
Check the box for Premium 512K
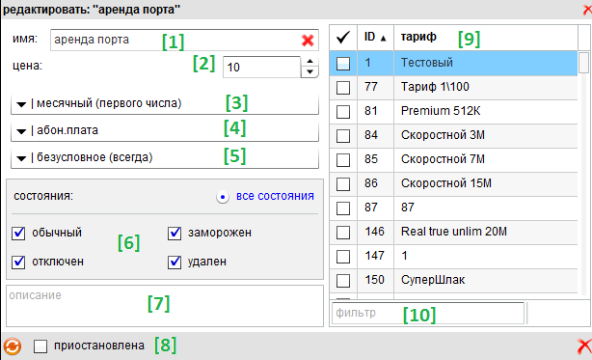343,111
